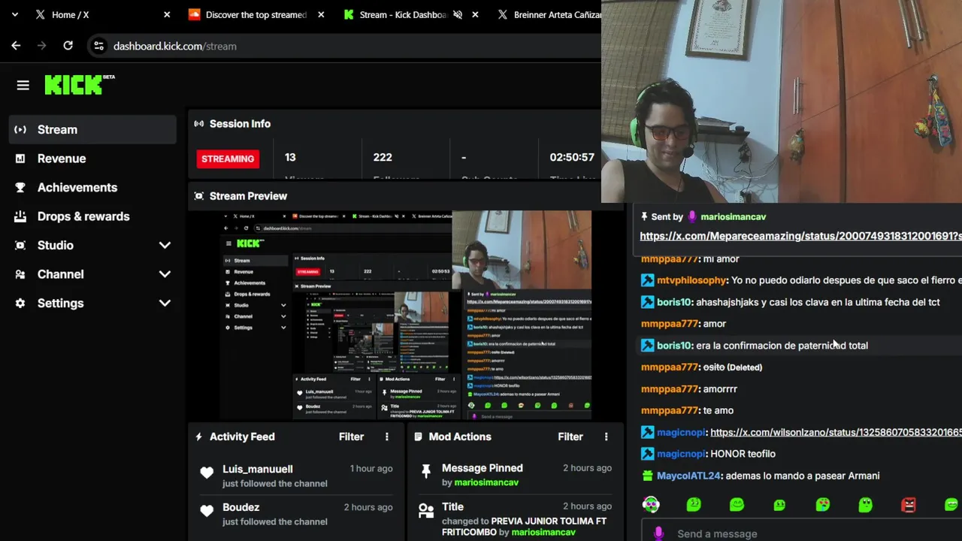Open magicnopi's wilsonlzano X link

click(836, 432)
